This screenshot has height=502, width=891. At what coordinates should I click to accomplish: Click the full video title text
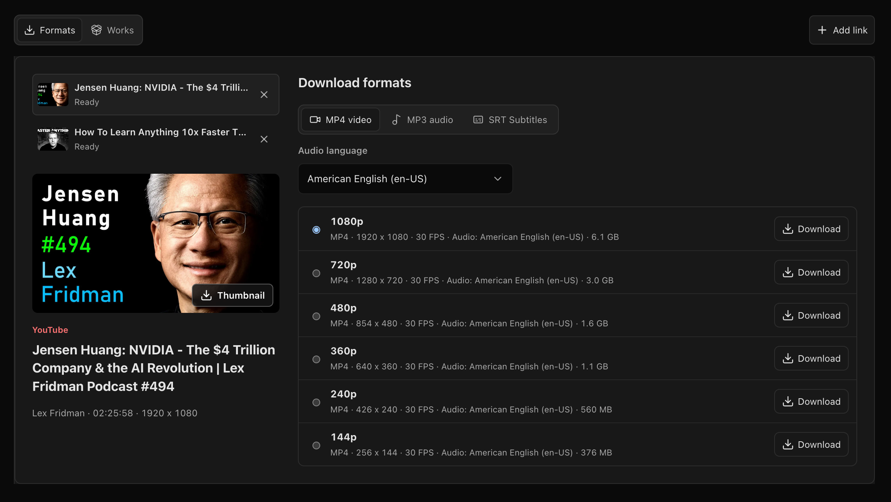154,368
